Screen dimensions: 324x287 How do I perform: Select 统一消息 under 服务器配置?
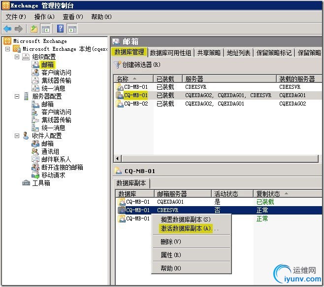click(x=53, y=128)
